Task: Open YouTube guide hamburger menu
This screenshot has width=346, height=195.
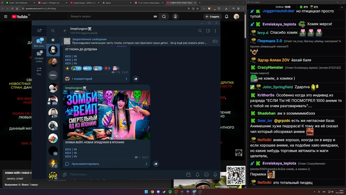Action: click(x=6, y=17)
